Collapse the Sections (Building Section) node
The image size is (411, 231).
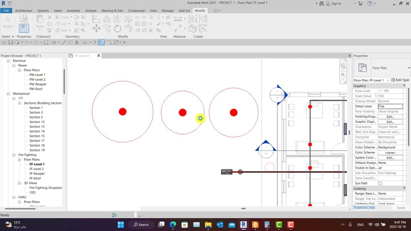point(19,103)
